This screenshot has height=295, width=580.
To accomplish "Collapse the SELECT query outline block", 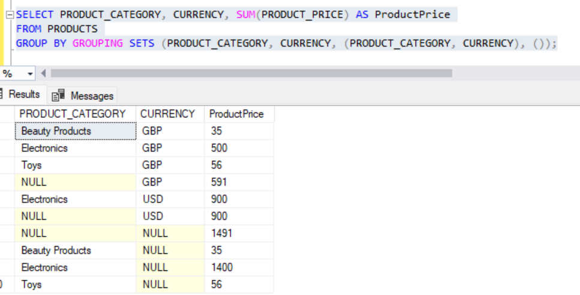I will [x=10, y=14].
